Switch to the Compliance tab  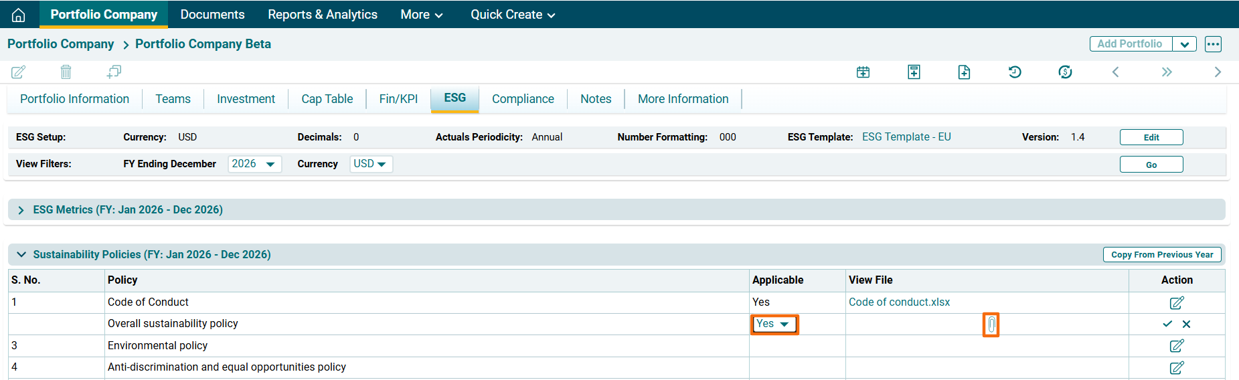pyautogui.click(x=523, y=99)
